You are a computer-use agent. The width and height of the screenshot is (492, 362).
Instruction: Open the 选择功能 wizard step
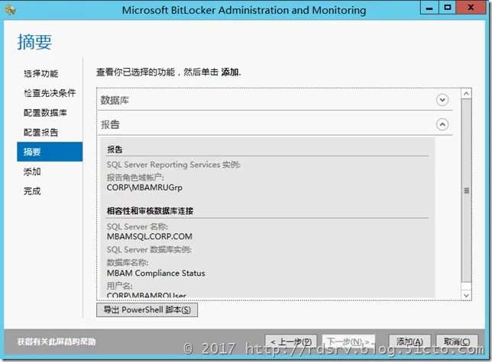[40, 73]
